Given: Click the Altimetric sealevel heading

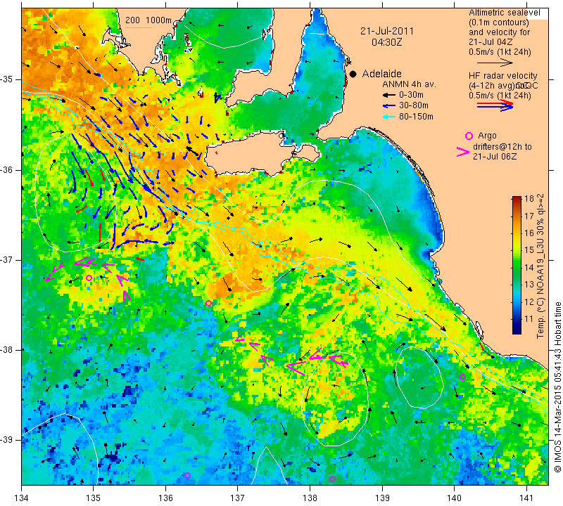Looking at the screenshot, I should tap(505, 13).
